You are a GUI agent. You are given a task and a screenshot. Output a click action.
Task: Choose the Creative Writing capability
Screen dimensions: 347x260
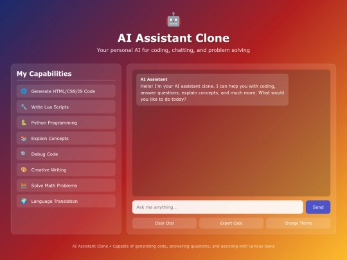pos(66,169)
